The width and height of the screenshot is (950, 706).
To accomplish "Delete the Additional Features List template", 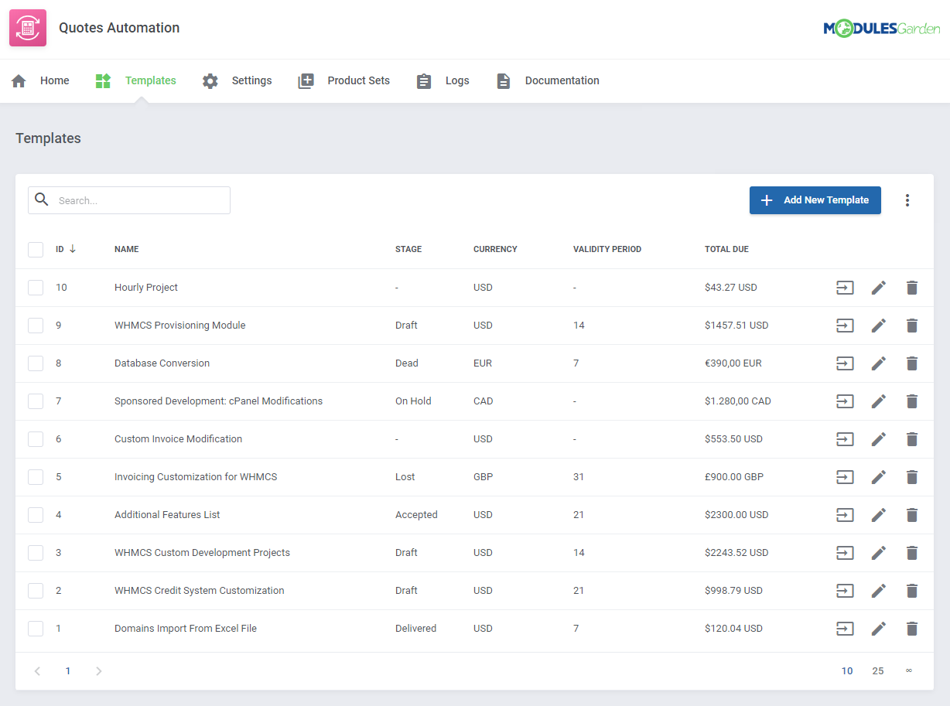I will [x=911, y=514].
